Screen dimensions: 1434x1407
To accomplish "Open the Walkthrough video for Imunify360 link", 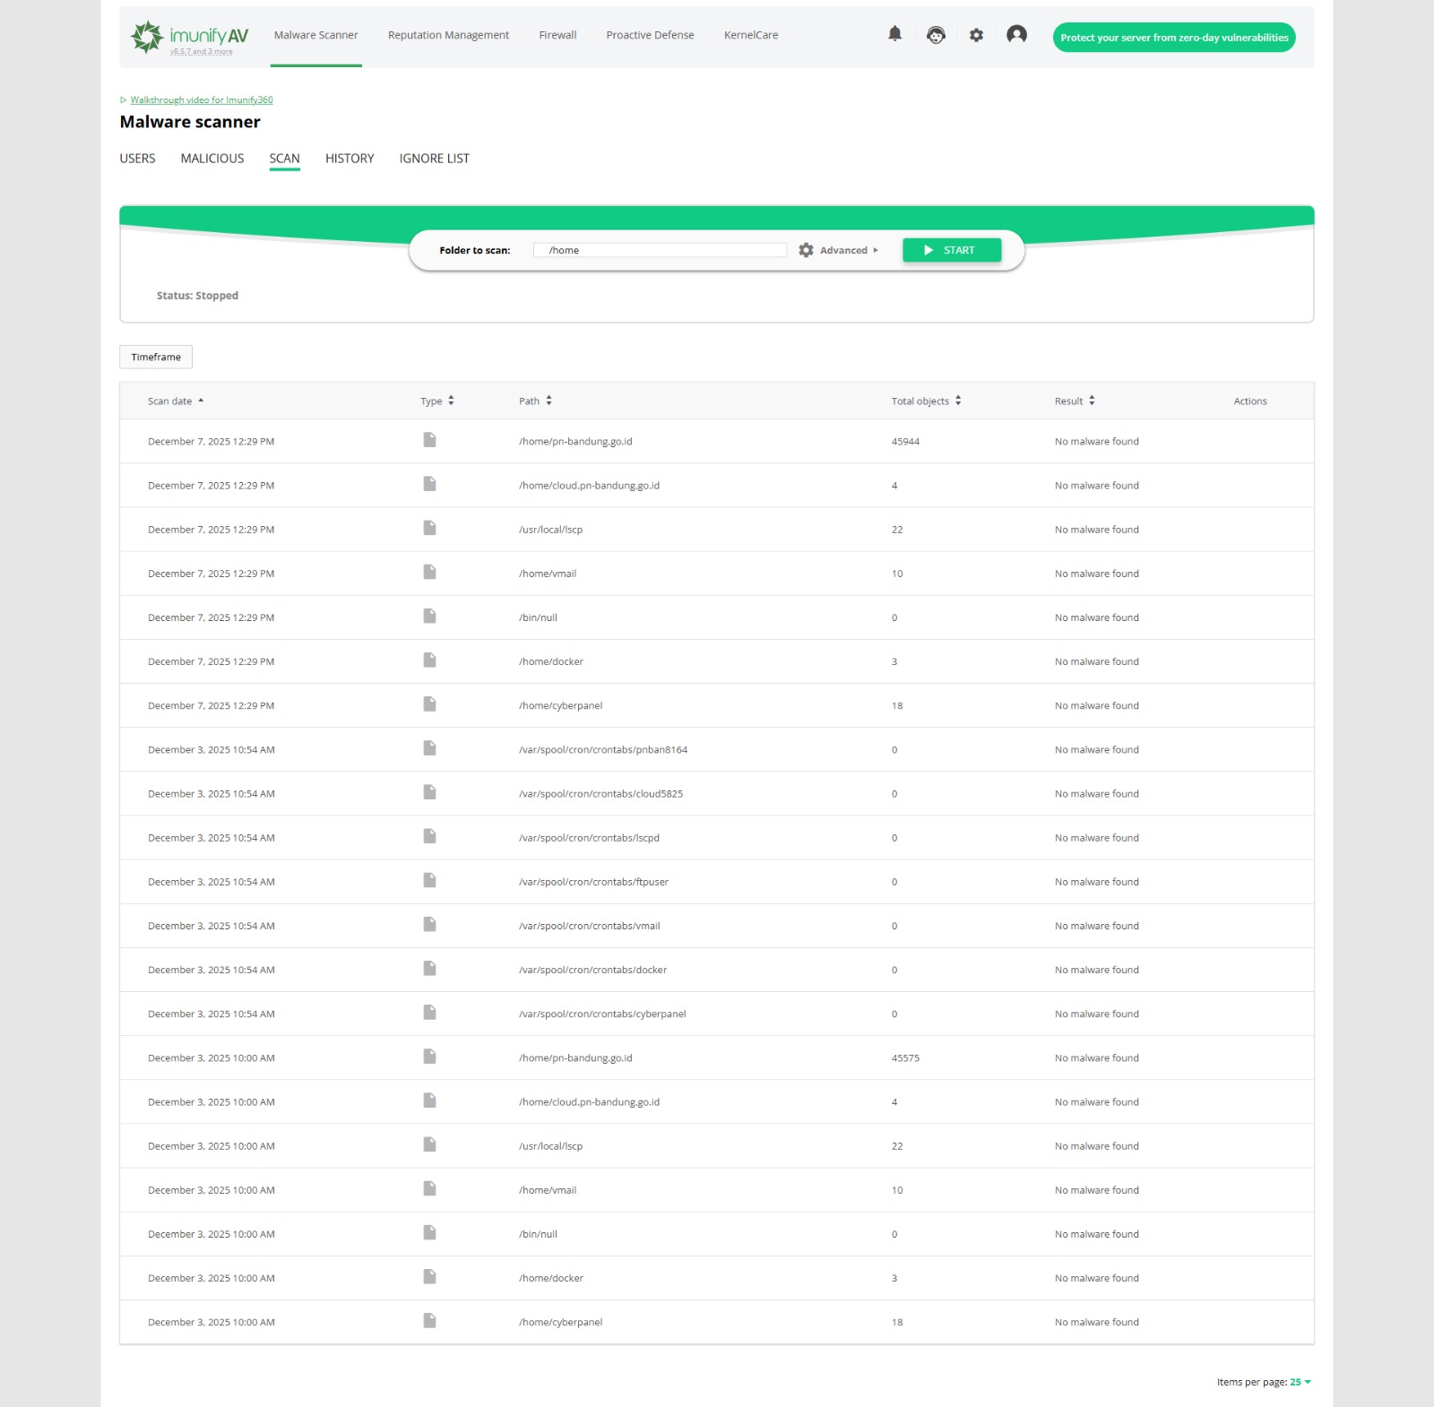I will coord(202,100).
